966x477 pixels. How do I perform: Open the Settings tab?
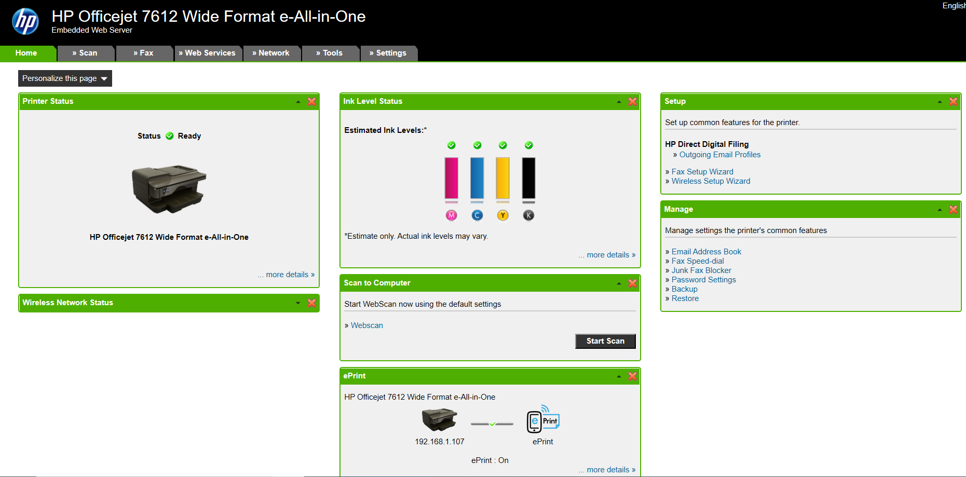click(388, 53)
